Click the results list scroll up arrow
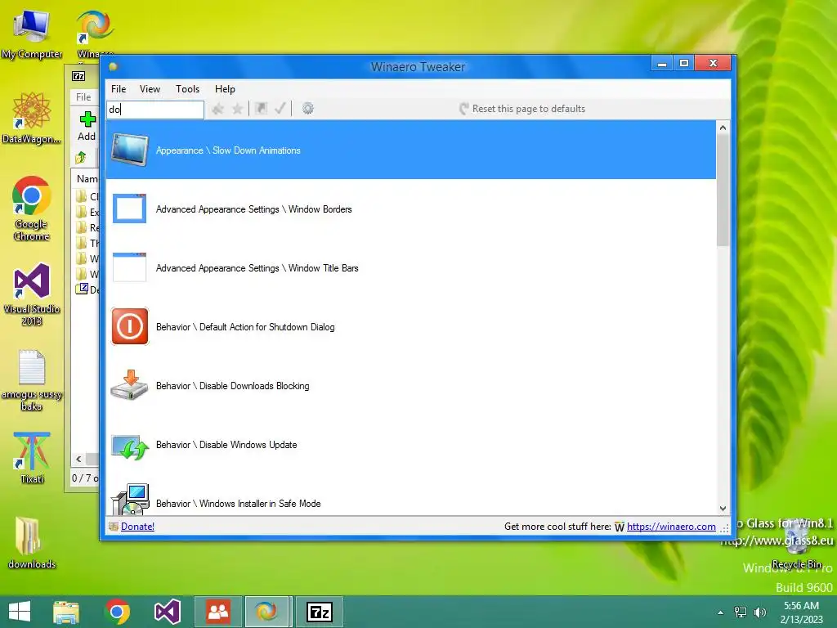This screenshot has height=628, width=837. [723, 128]
